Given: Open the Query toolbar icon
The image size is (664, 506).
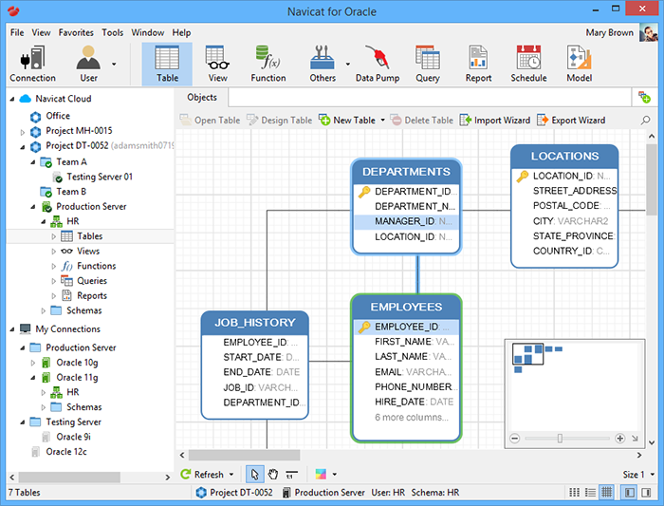Looking at the screenshot, I should pyautogui.click(x=428, y=64).
